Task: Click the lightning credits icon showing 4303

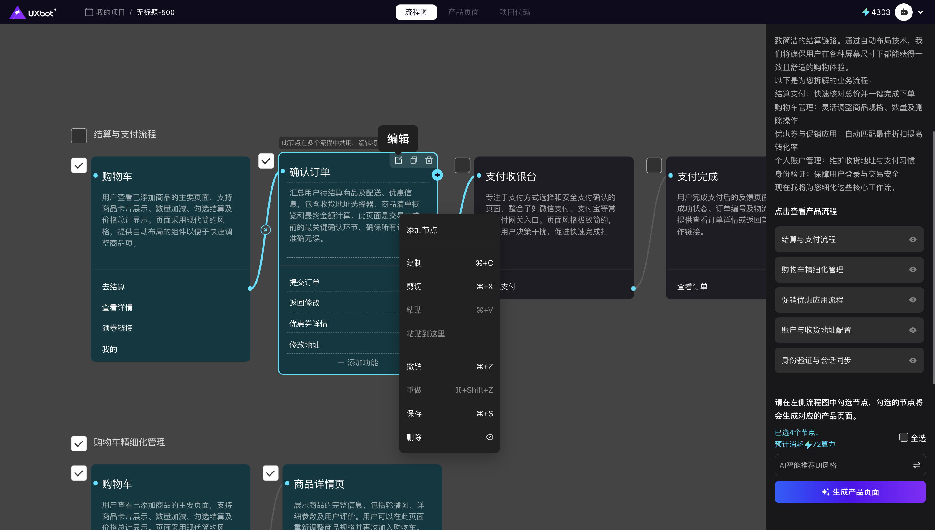Action: [865, 12]
